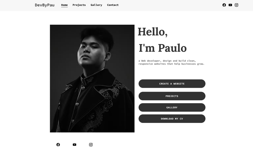Click the DevByPau site logo

(45, 5)
